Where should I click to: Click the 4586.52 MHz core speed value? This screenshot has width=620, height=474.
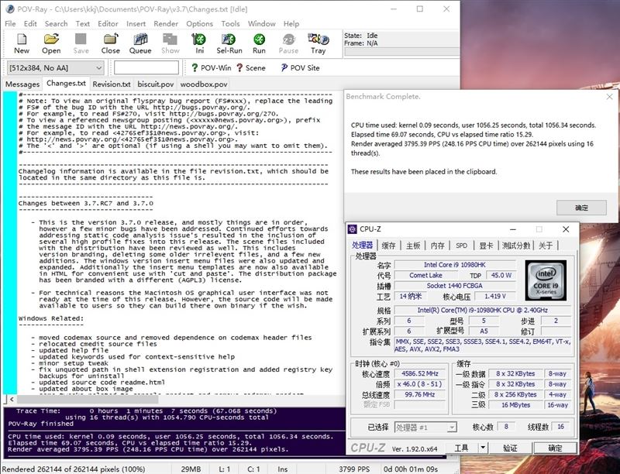(419, 373)
